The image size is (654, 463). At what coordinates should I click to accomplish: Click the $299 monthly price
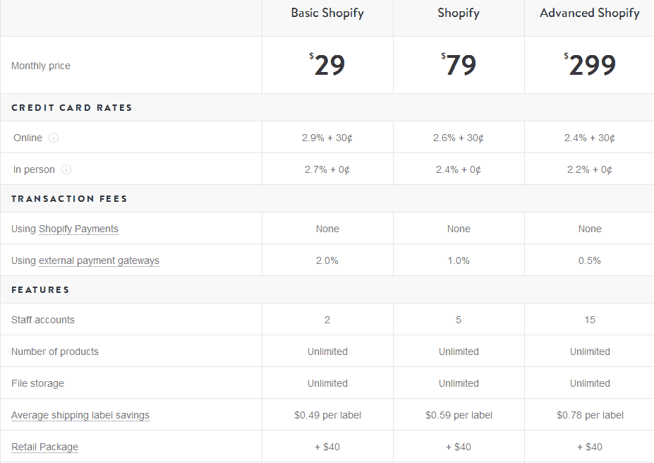coord(589,65)
